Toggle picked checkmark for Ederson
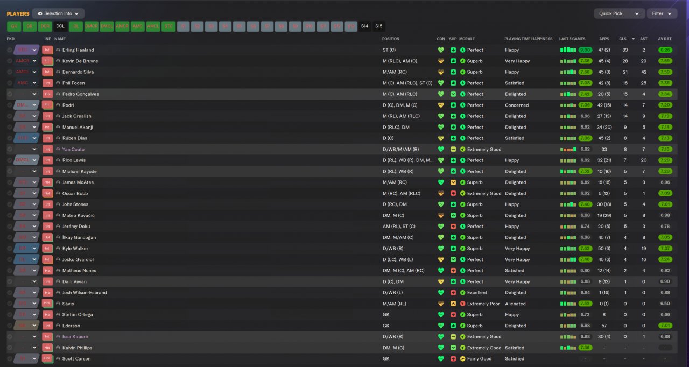Viewport: 689px width, 367px height. 10,326
